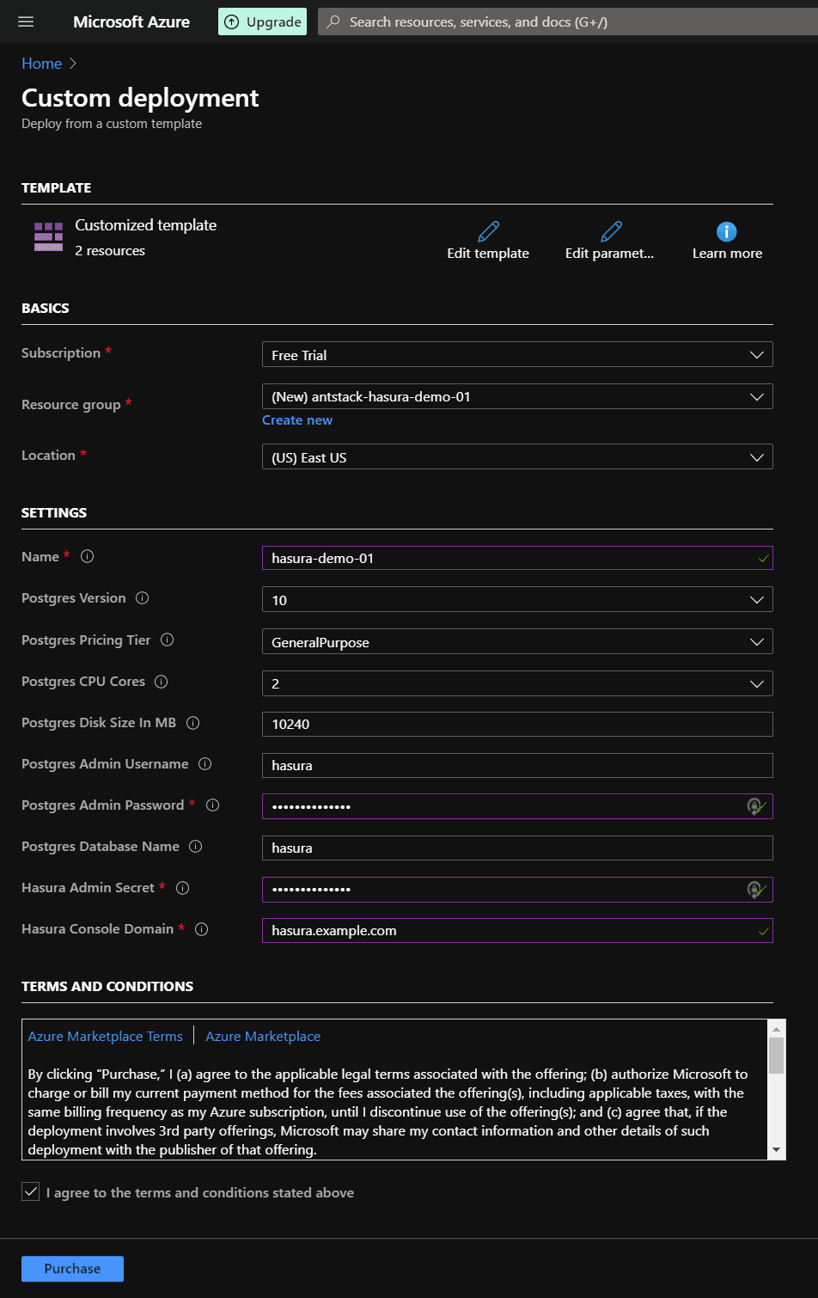This screenshot has height=1298, width=818.
Task: Click the Purchase button
Action: [x=72, y=1269]
